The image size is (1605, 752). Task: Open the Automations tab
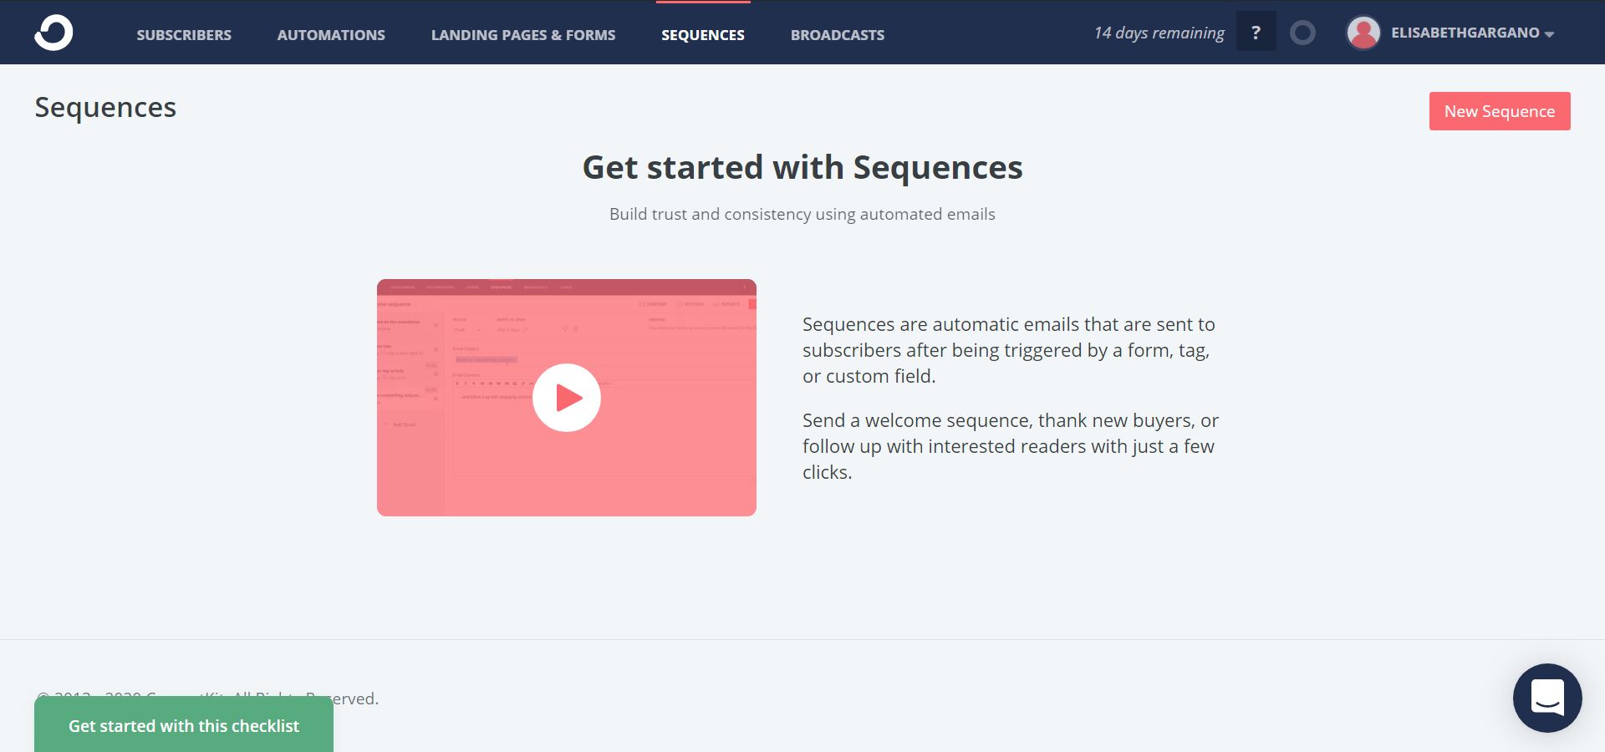(x=331, y=34)
